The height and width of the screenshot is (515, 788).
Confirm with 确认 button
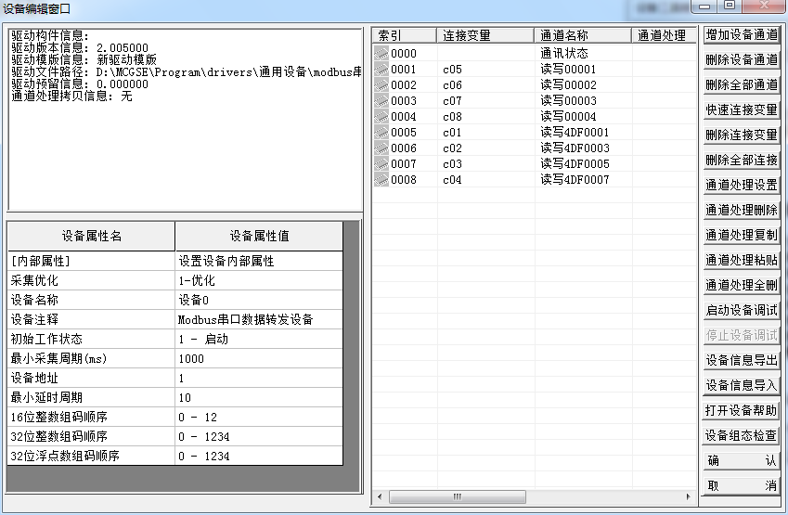pyautogui.click(x=742, y=461)
